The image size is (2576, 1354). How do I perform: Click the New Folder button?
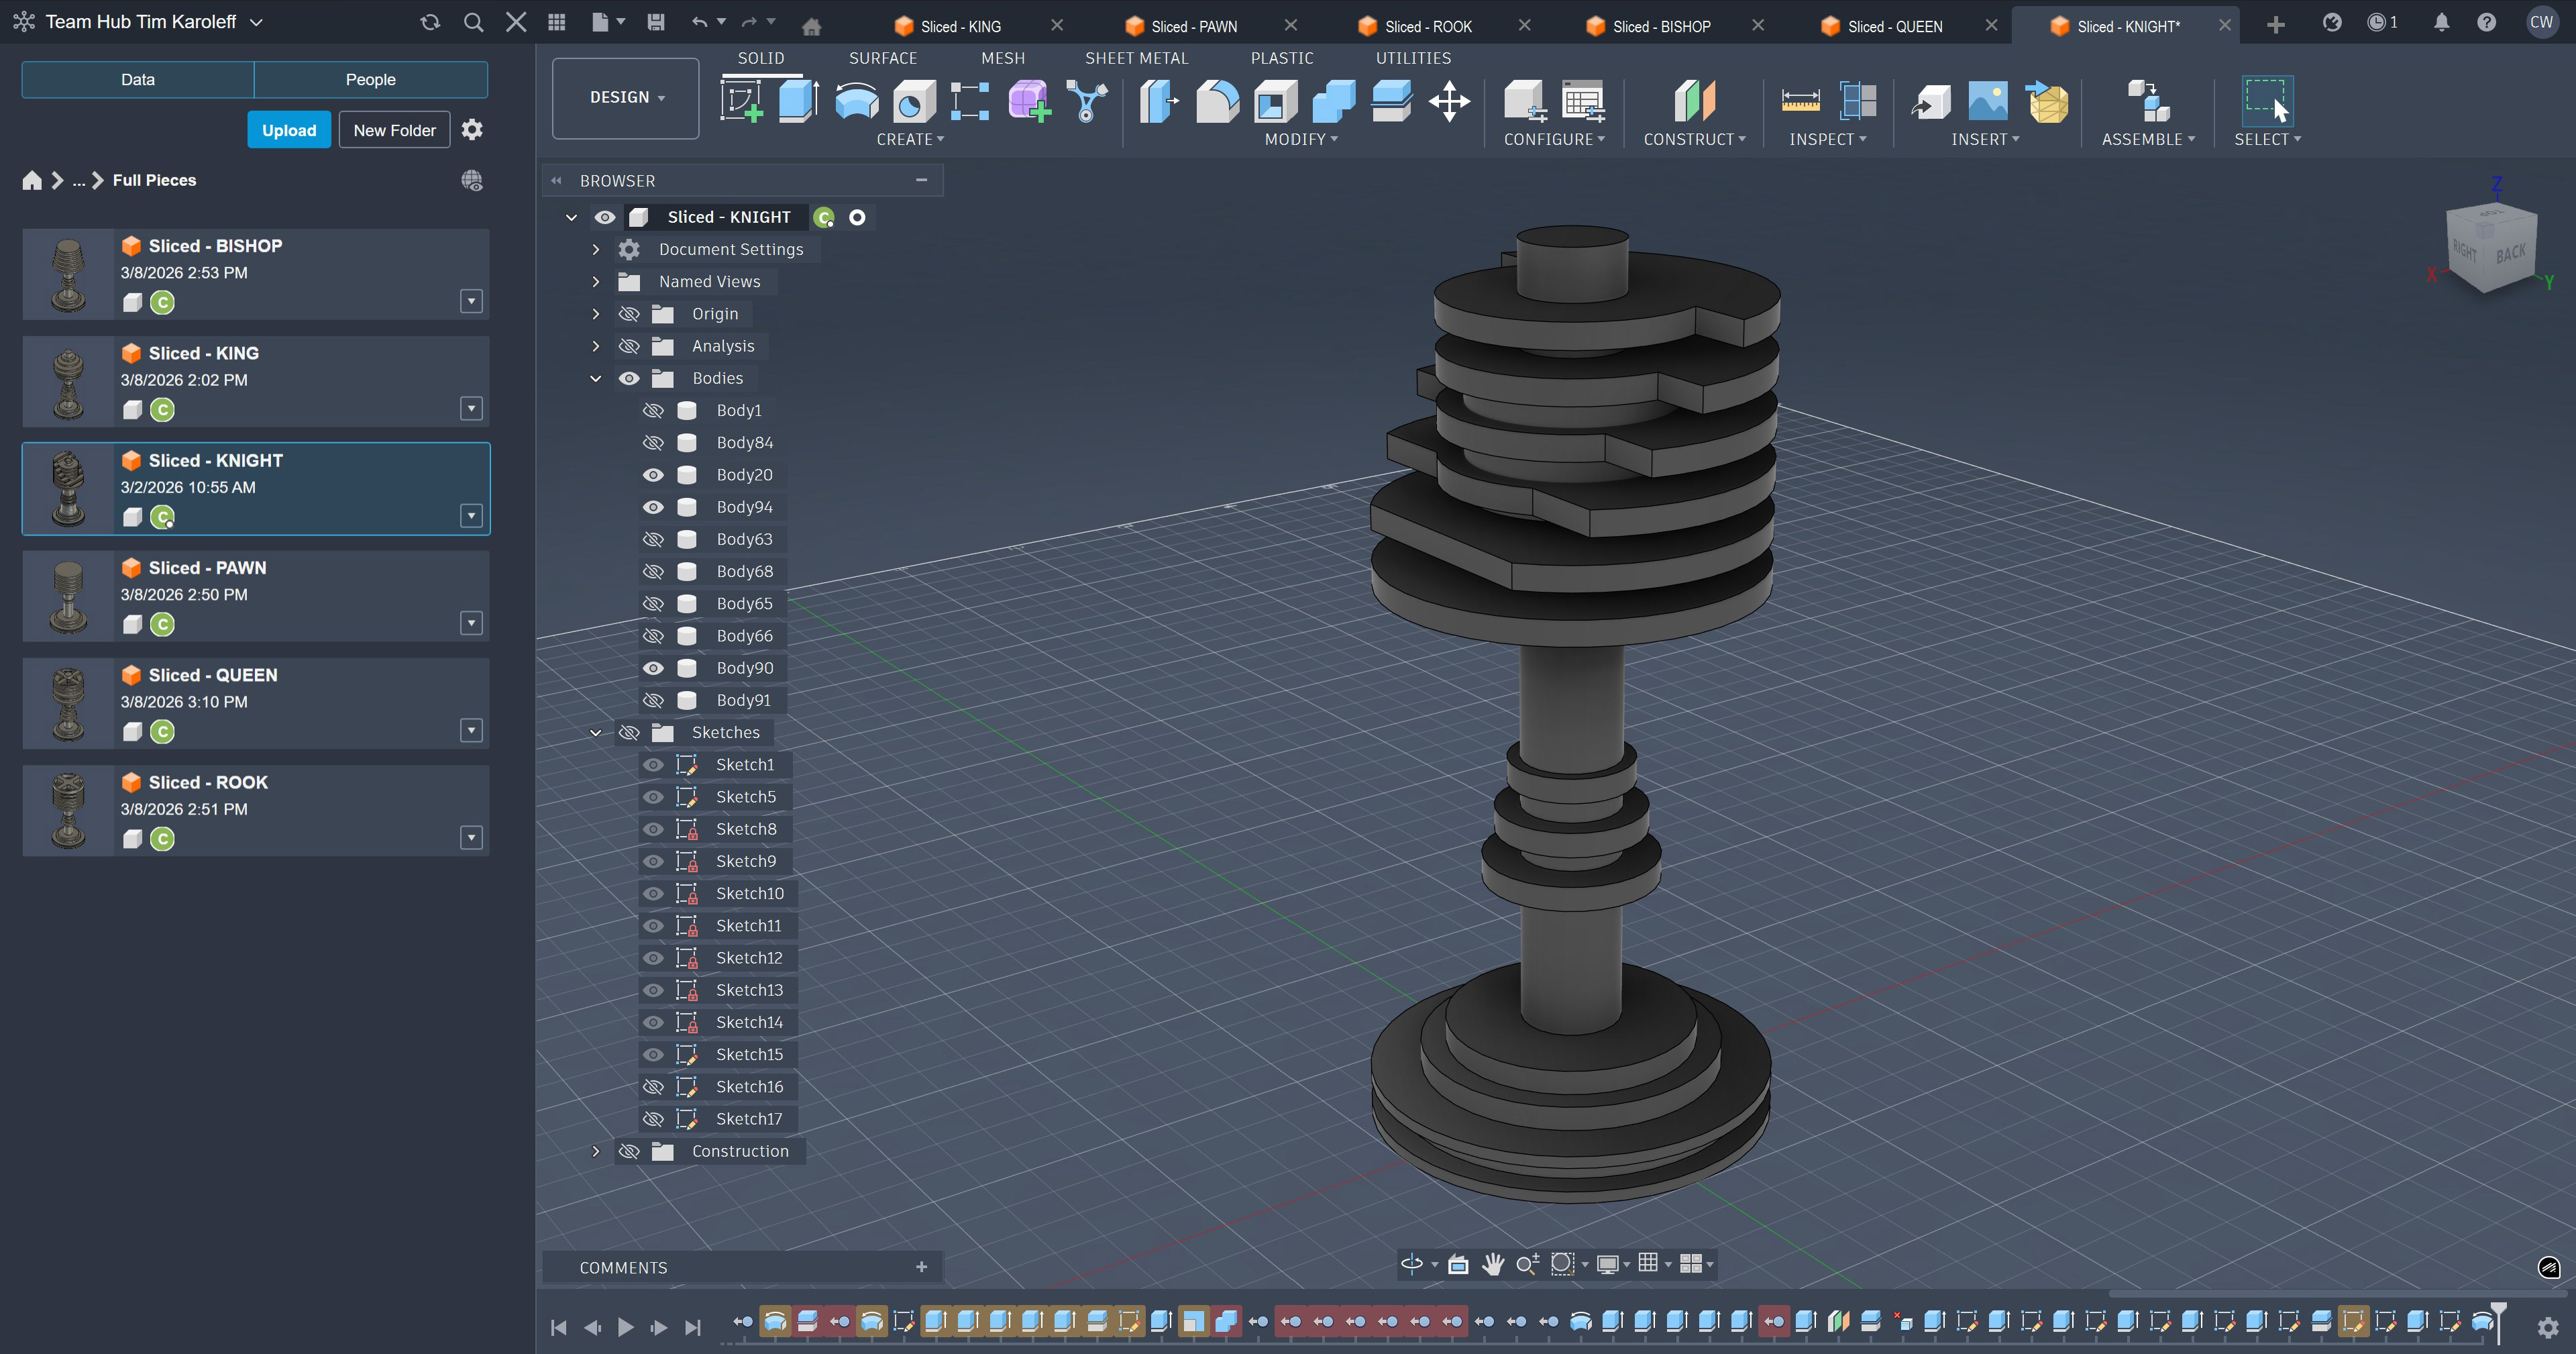pos(394,130)
